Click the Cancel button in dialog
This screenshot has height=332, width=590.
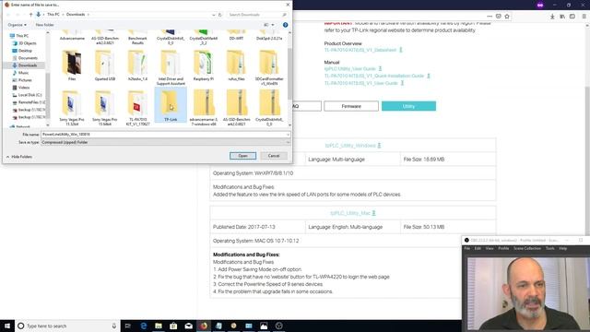pyautogui.click(x=274, y=156)
